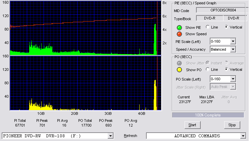Select Average jitter radio option

pos(226,63)
